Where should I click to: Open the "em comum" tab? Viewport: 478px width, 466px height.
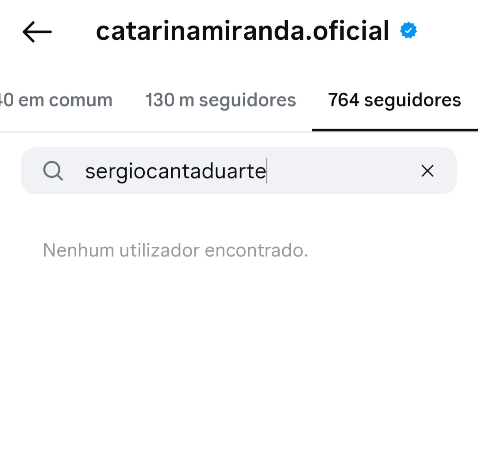click(x=57, y=100)
